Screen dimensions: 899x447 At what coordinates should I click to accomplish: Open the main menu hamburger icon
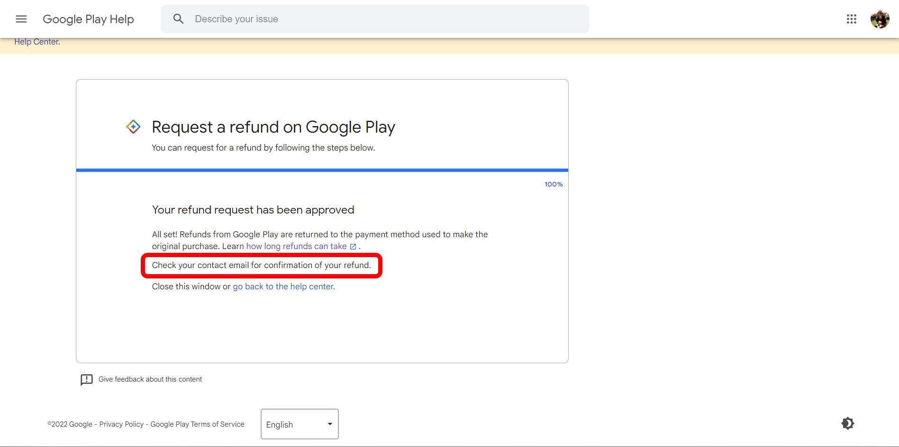click(21, 19)
